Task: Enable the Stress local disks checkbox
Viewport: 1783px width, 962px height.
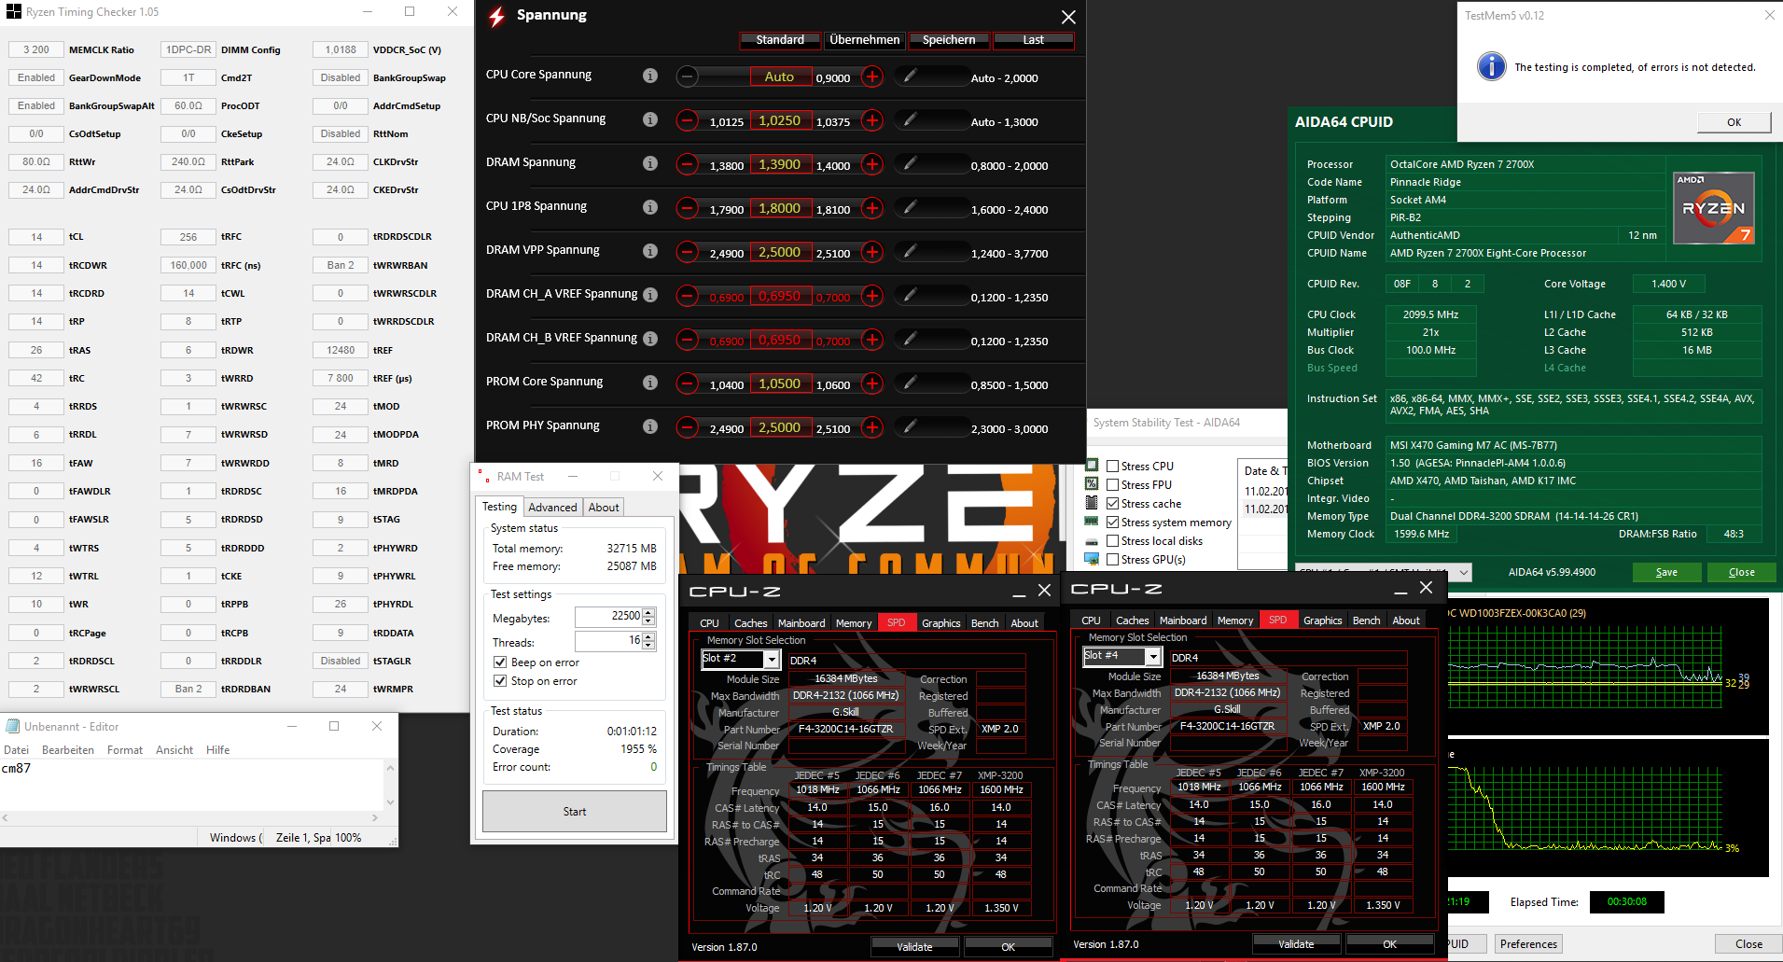Action: [1112, 541]
